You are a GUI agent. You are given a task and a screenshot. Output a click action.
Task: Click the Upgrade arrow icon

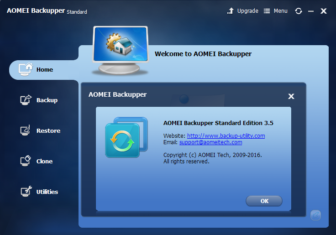point(231,10)
